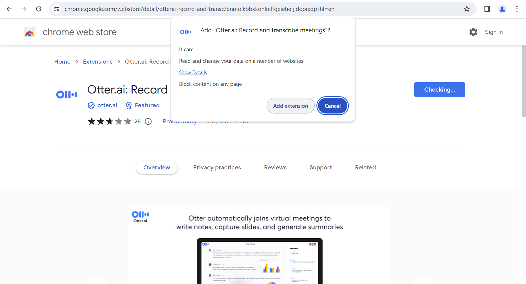
Task: Browse the Productivity category link
Action: tap(179, 121)
